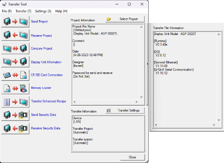Collapse the Transfer File Information side panel

[147, 64]
